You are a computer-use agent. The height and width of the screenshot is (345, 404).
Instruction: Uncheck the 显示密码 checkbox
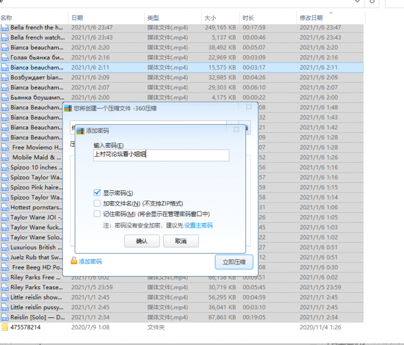click(x=97, y=193)
